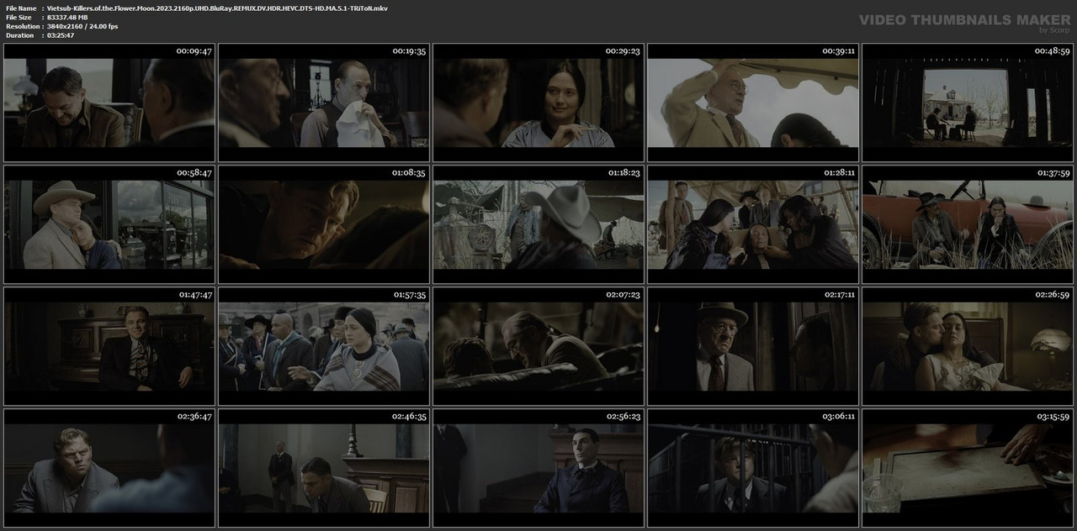This screenshot has width=1077, height=531.
Task: Open the thumbnail at 01:37:59
Action: 968,224
